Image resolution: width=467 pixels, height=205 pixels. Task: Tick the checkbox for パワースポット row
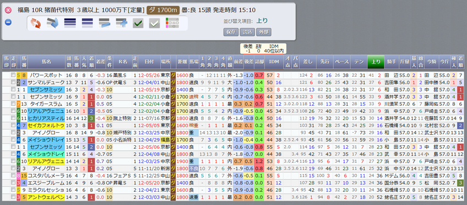[13, 76]
